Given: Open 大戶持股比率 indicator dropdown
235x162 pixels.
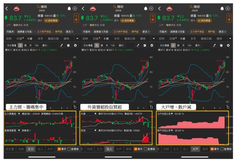Looking at the screenshot, I should coord(165,114).
